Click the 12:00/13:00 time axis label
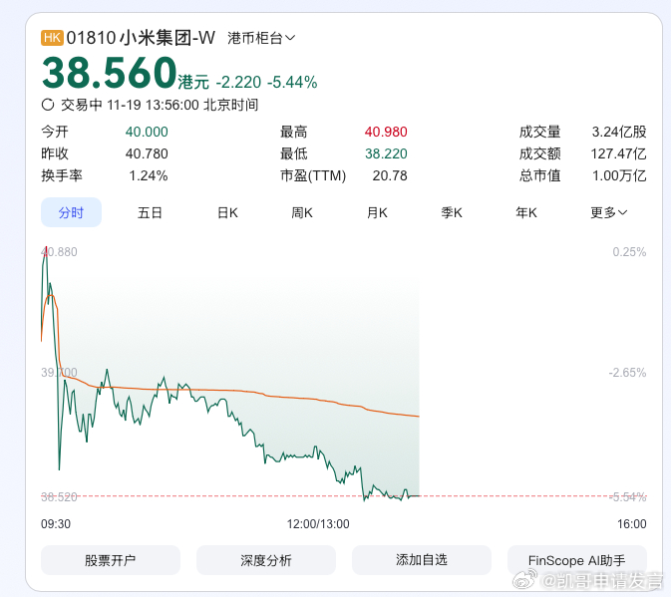 pos(318,524)
